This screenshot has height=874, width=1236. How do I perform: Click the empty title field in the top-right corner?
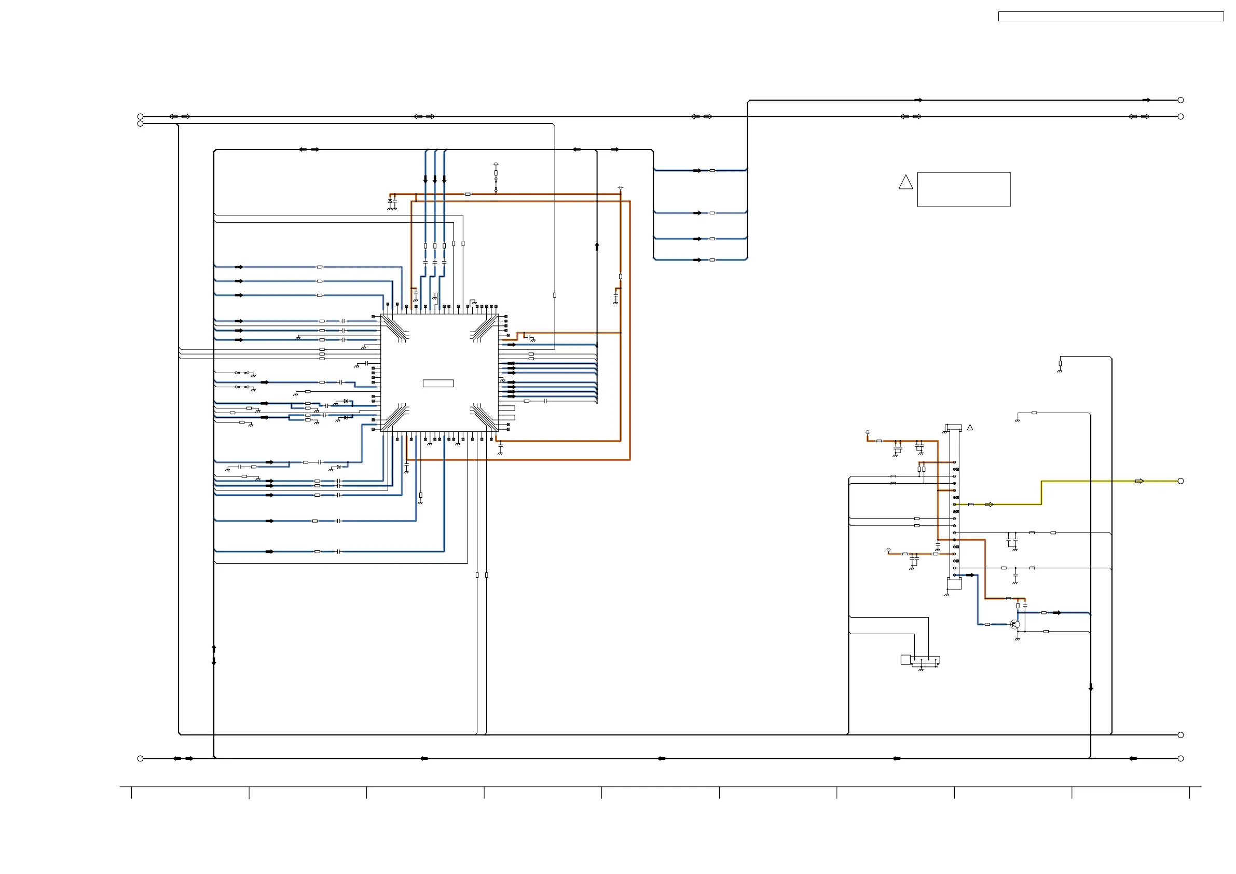1110,17
